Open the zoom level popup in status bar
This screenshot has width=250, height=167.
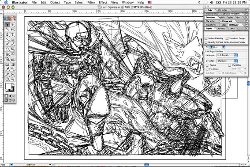click(x=11, y=165)
